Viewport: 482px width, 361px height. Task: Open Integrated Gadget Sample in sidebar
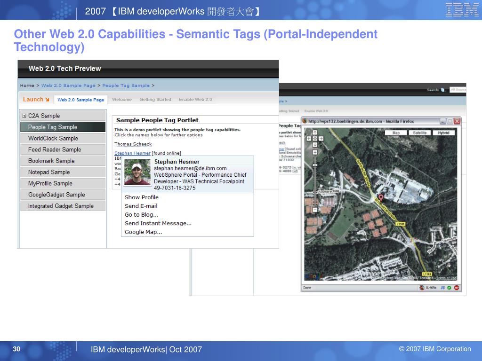[x=63, y=206]
